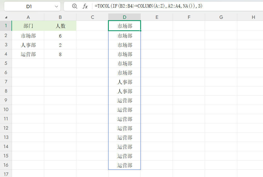263x177 pixels.
Task: Expand the Name Box dropdown arrow
Action: [57, 6]
